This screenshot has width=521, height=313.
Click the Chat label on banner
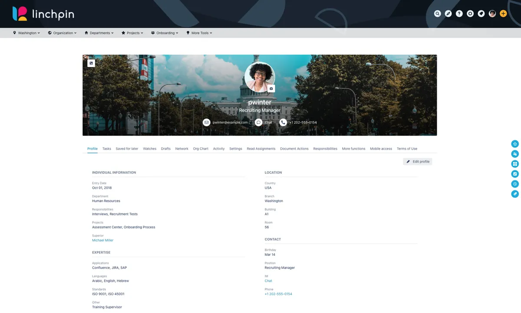(x=268, y=122)
